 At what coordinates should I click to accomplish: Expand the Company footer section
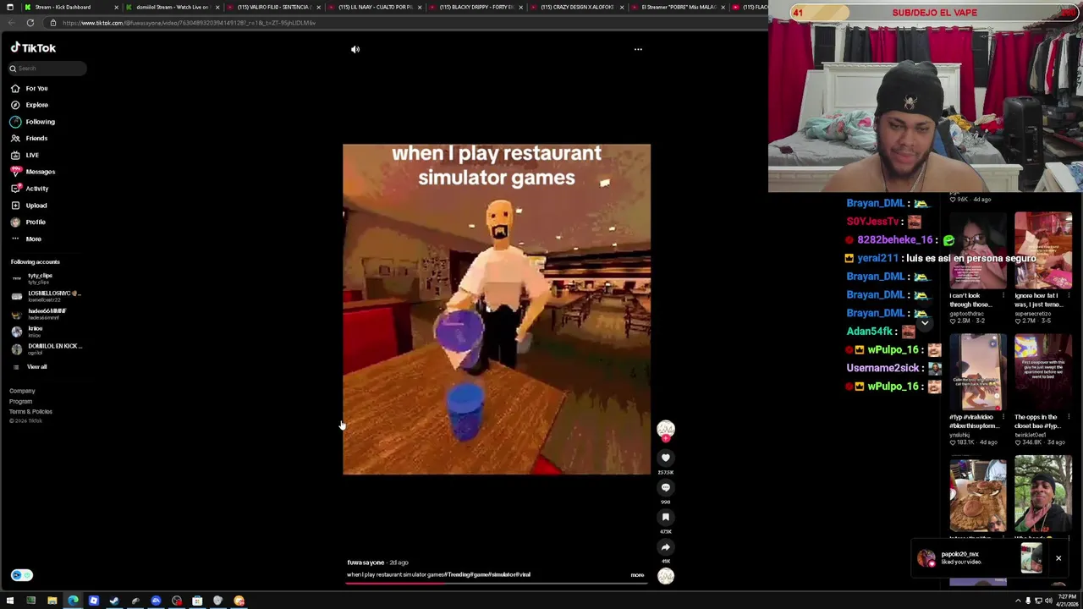click(x=22, y=391)
